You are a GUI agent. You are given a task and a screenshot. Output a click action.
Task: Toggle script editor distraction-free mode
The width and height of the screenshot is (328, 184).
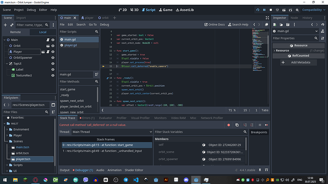[267, 18]
